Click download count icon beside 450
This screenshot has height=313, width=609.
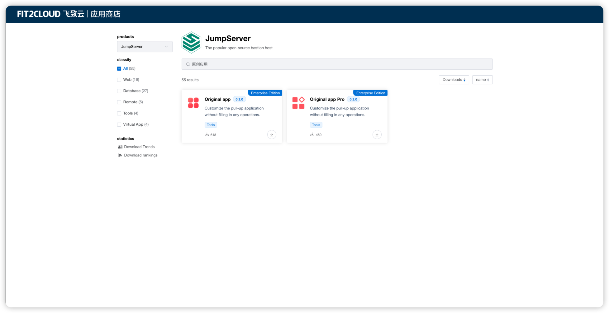(x=312, y=134)
